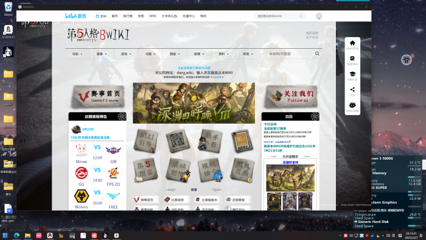Click the 第5人格 BWIKI site logo
The height and width of the screenshot is (240, 426).
coord(99,35)
